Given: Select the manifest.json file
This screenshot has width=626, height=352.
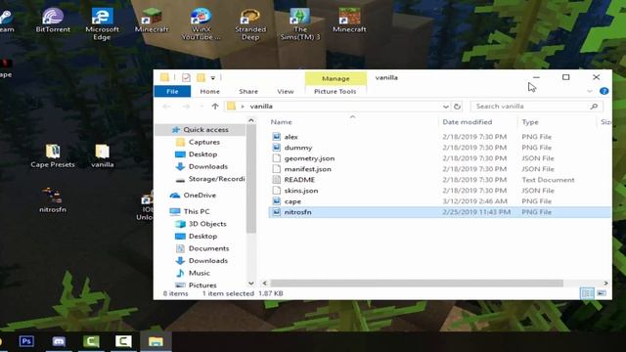Looking at the screenshot, I should click(x=307, y=169).
